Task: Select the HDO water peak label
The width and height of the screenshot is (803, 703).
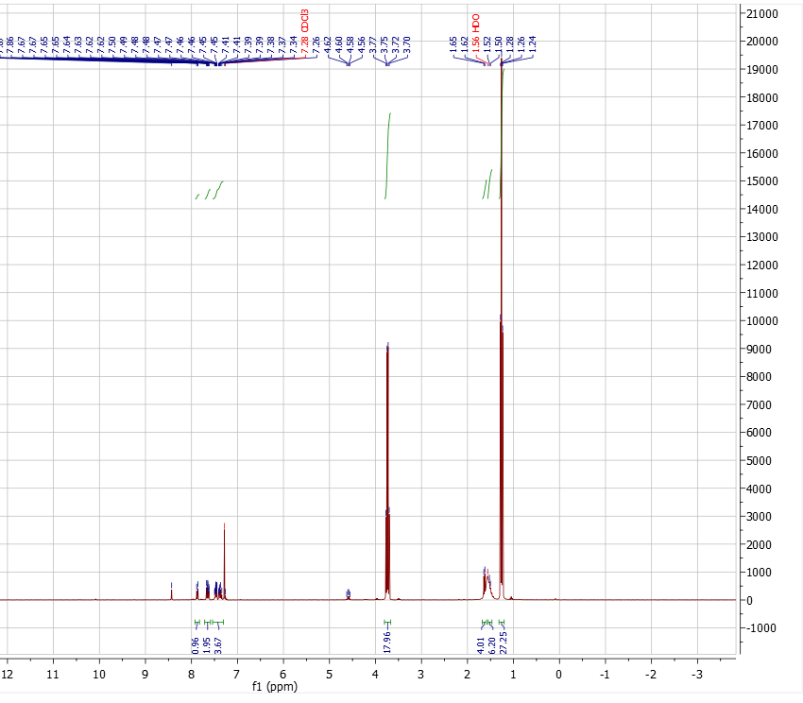Action: point(474,24)
